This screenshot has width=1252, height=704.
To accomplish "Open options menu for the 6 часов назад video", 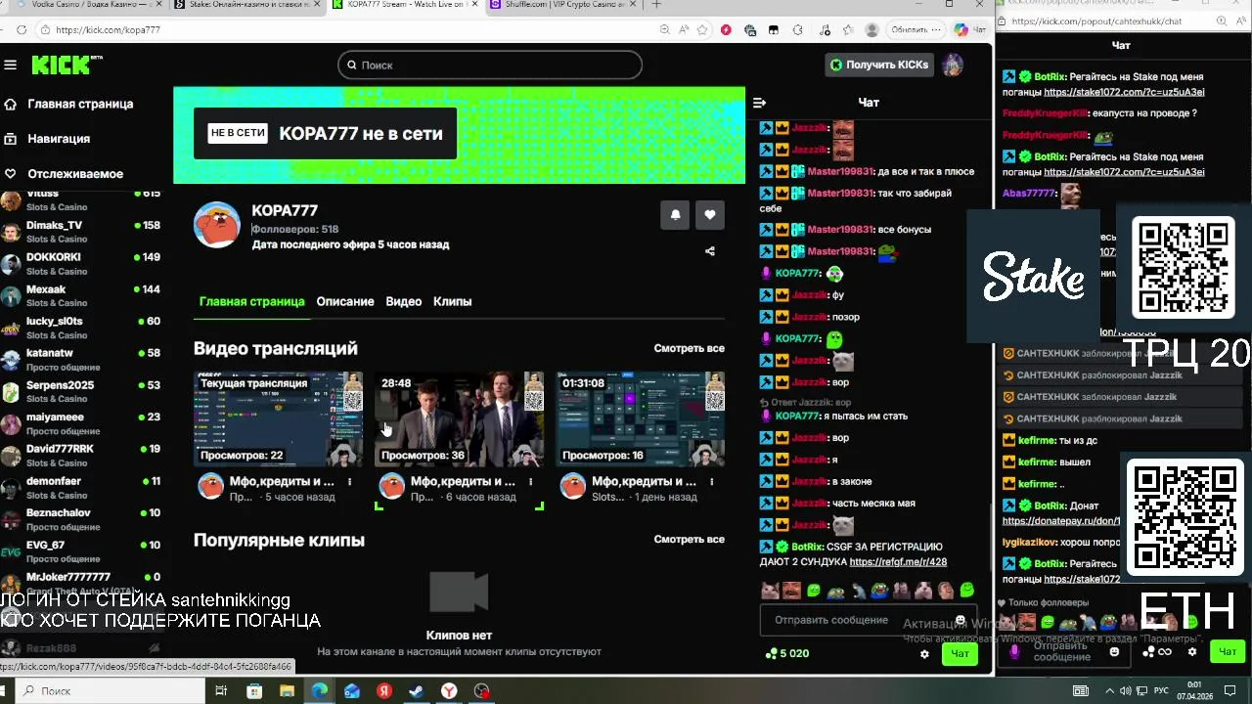I will (x=531, y=481).
